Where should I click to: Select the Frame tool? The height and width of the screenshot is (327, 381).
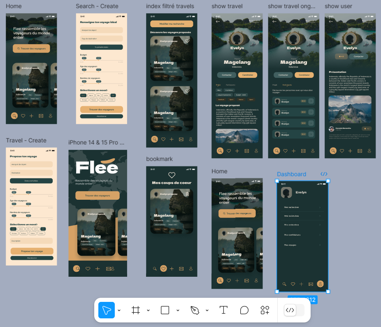pos(136,310)
